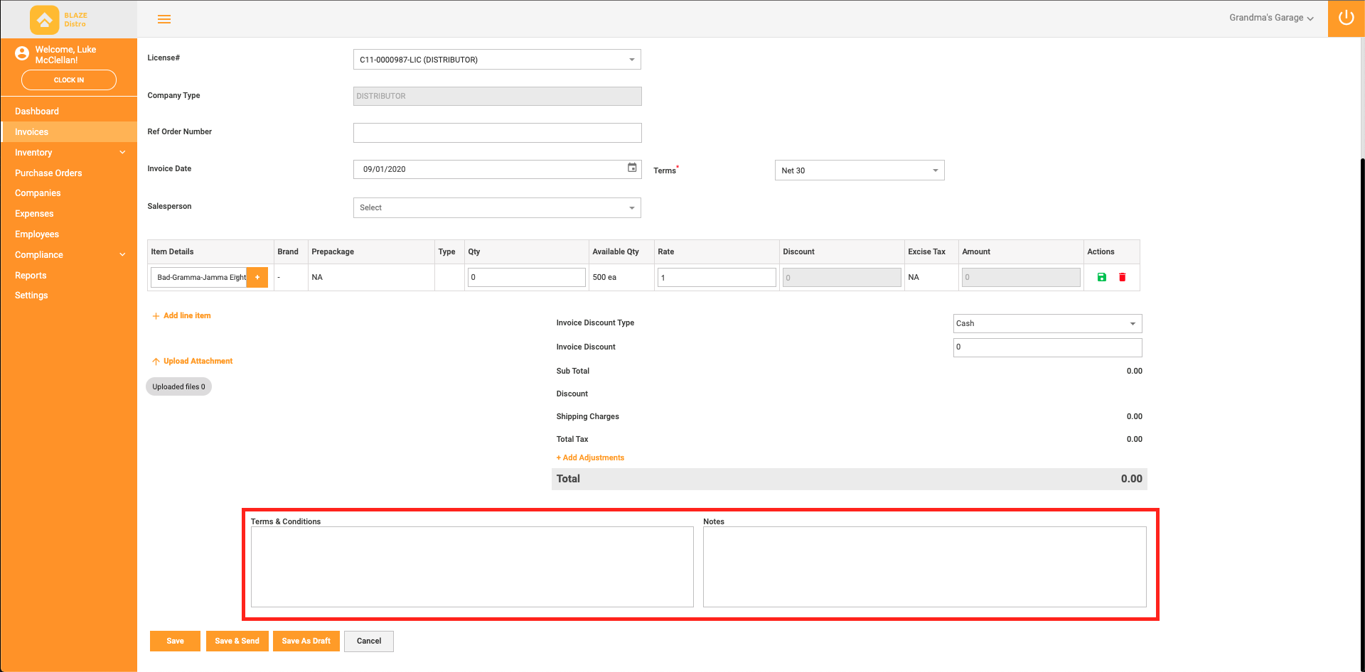Go to Purchase Orders in sidebar
The width and height of the screenshot is (1365, 672).
pos(48,173)
